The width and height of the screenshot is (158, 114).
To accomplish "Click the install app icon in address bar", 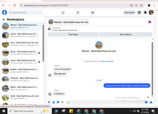I will [131, 5].
